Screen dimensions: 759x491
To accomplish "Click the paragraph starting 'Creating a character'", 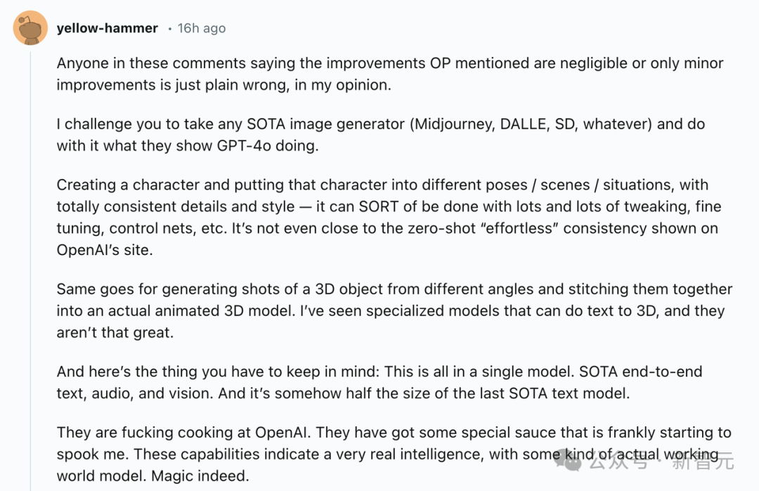I will click(x=389, y=217).
